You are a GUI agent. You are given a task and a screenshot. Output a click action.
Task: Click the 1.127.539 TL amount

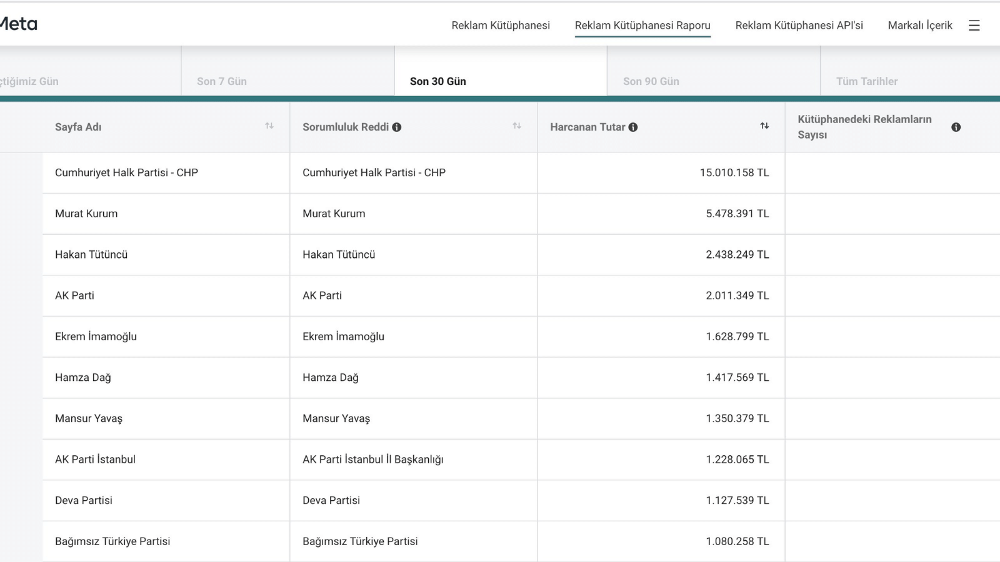click(737, 501)
